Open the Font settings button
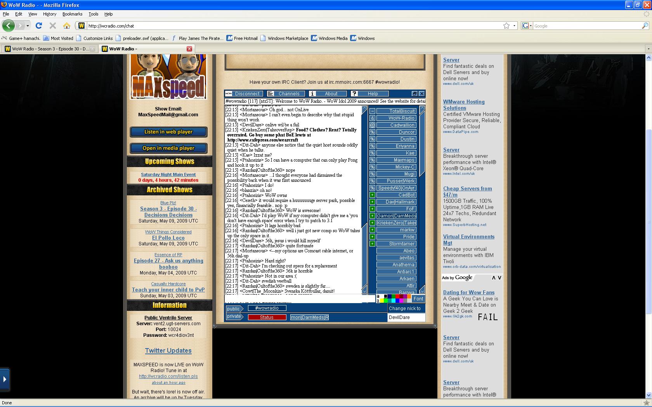Screen dimensions: 652x407 (418, 299)
